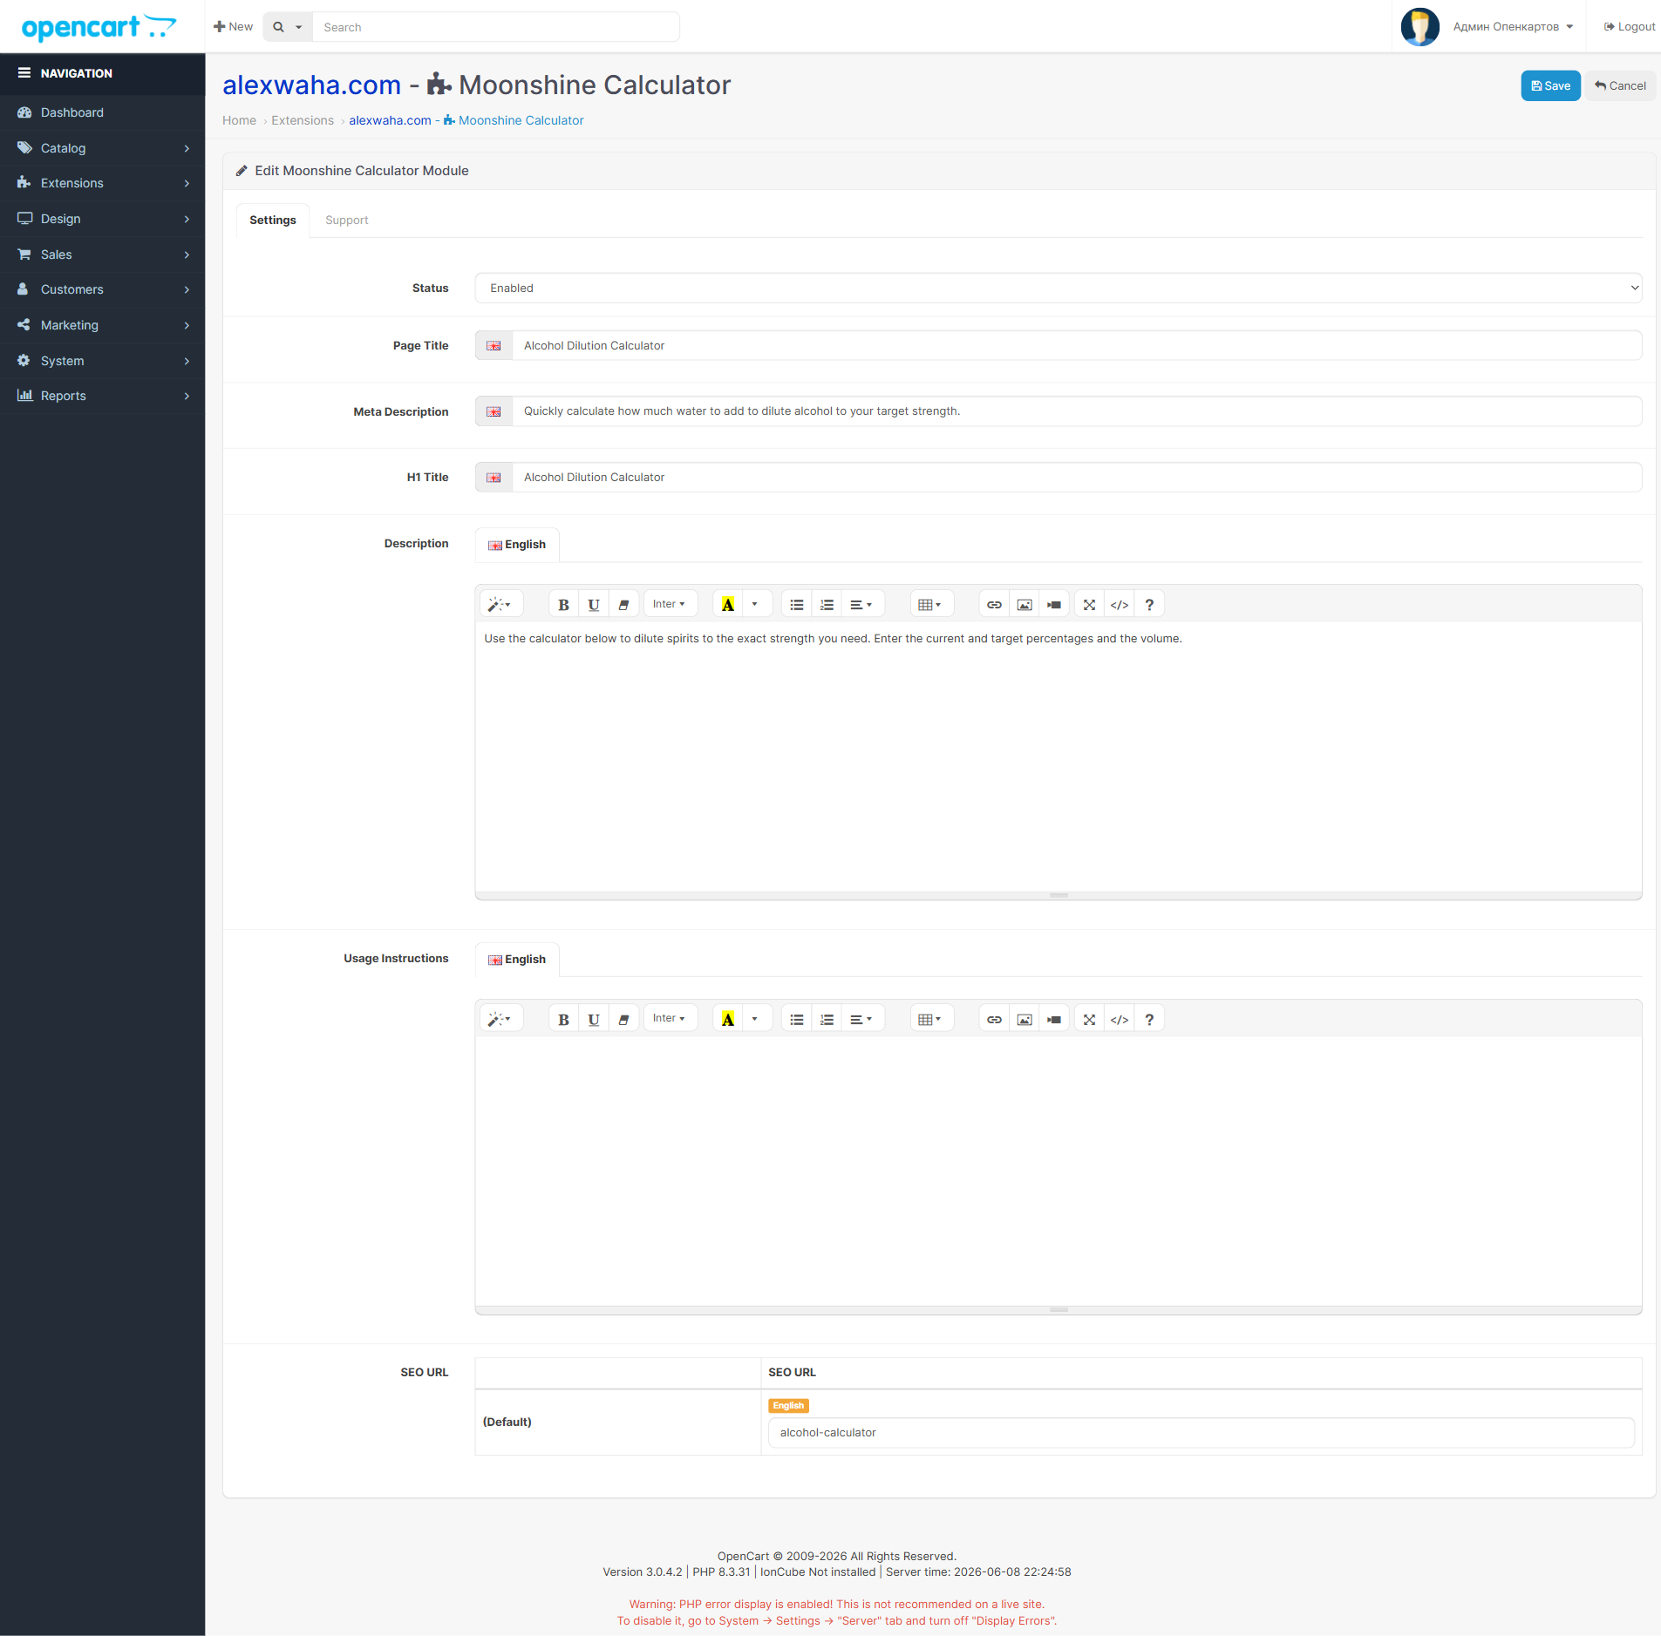Select the Settings tab

273,221
